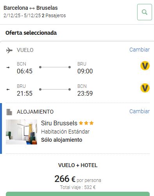The image size is (154, 196).
Task: Select the Siru Brussels hotel name
Action: coord(59,123)
